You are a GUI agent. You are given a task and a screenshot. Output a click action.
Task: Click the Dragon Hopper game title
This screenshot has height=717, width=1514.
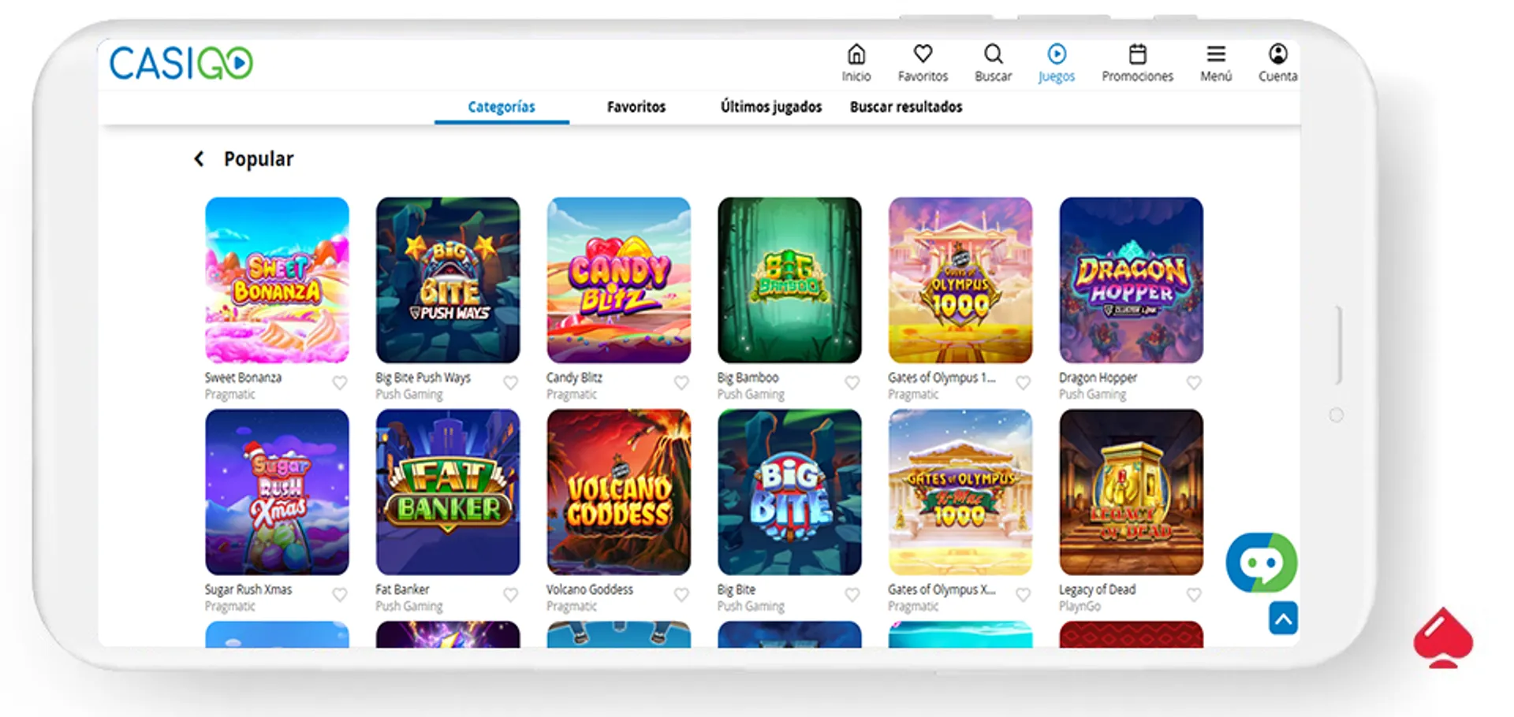(x=1098, y=377)
